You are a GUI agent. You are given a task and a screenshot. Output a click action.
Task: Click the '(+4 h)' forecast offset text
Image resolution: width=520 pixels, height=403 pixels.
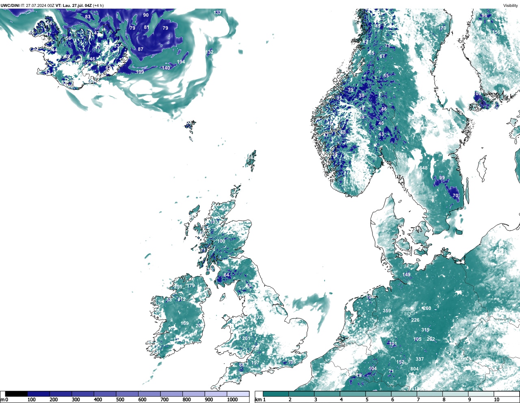pyautogui.click(x=98, y=5)
